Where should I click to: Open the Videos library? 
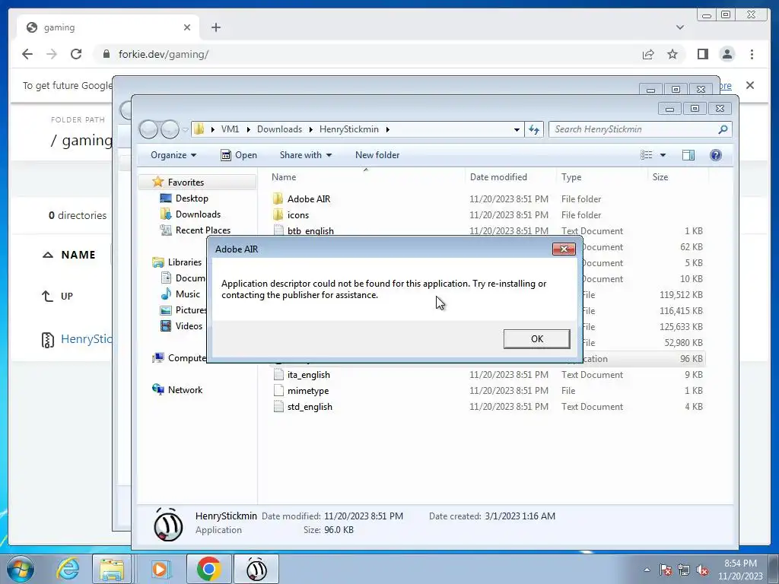tap(189, 325)
